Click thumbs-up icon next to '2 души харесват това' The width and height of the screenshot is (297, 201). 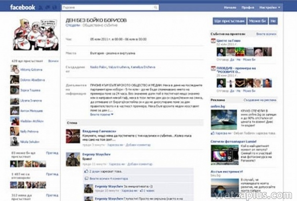86,171
